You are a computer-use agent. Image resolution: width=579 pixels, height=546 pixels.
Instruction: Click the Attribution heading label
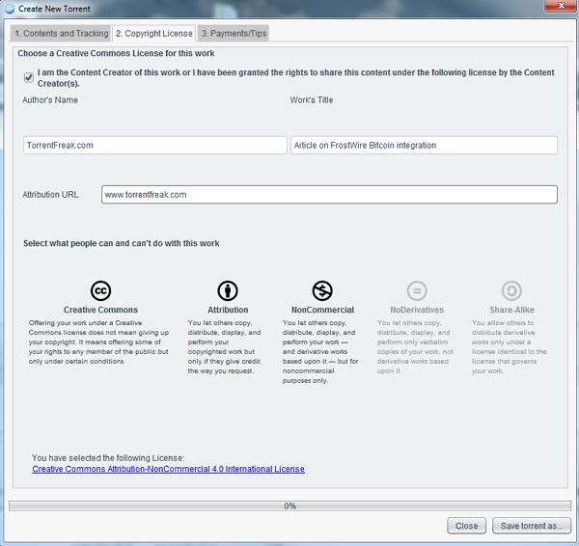[x=228, y=310]
